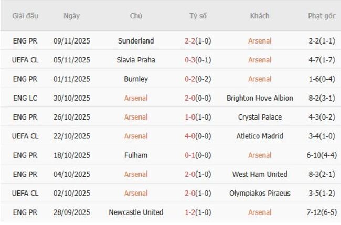Open the Crystal Palace team link
Screen dimensions: 341x225
coord(260,117)
